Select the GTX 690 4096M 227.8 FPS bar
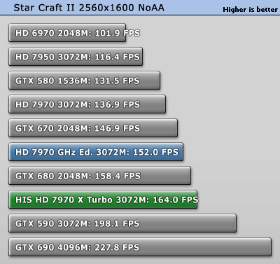Image resolution: width=280 pixels, height=264 pixels. 140,247
